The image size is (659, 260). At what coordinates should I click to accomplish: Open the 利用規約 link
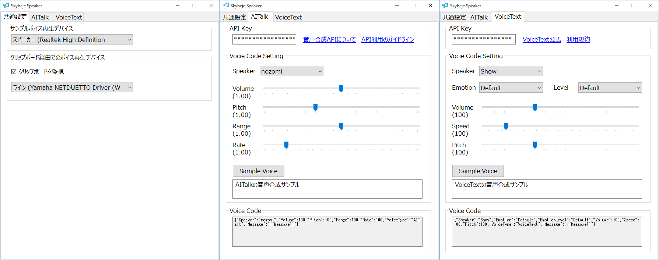(x=578, y=39)
